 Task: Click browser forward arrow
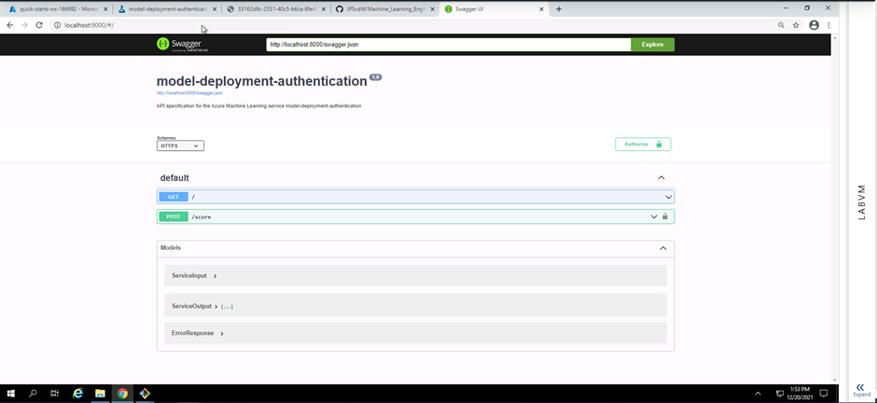24,25
